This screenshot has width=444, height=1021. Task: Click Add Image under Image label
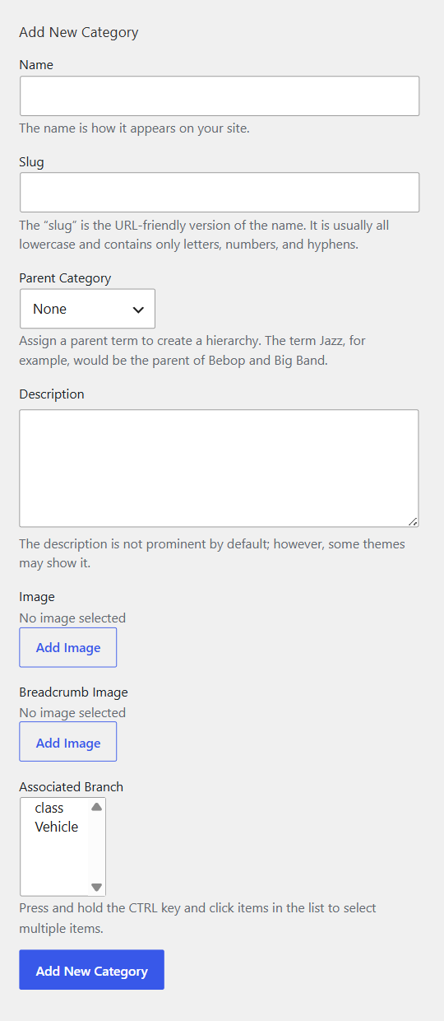68,647
